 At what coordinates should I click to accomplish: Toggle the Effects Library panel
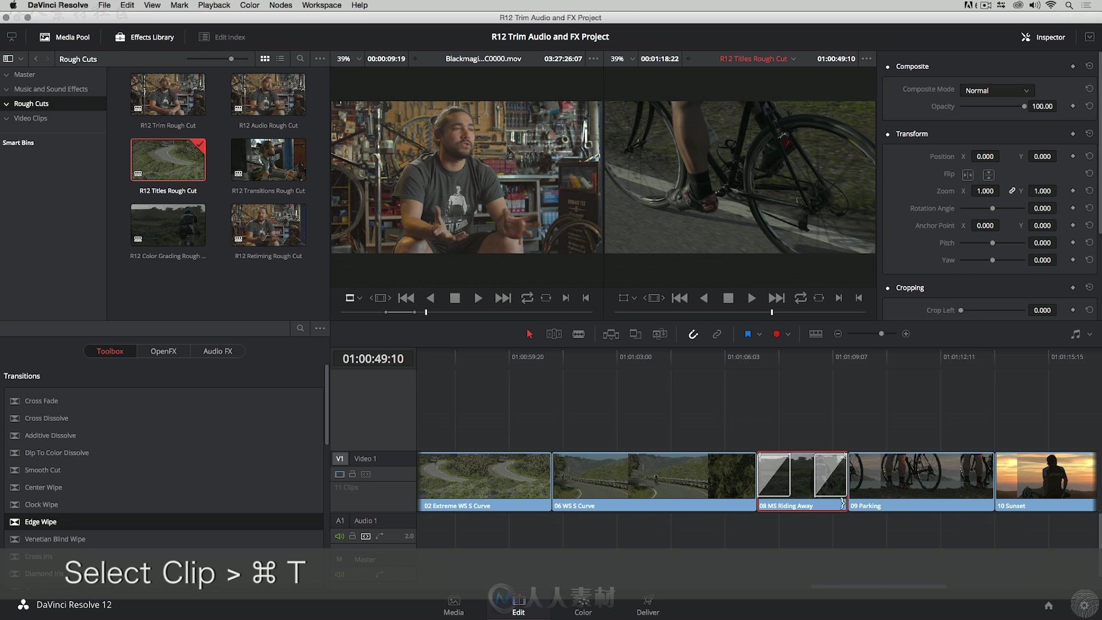click(x=145, y=37)
